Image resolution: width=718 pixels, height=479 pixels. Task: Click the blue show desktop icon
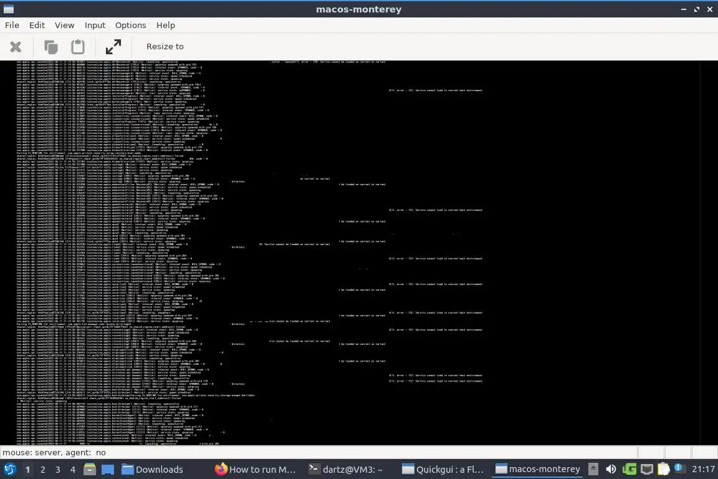108,470
